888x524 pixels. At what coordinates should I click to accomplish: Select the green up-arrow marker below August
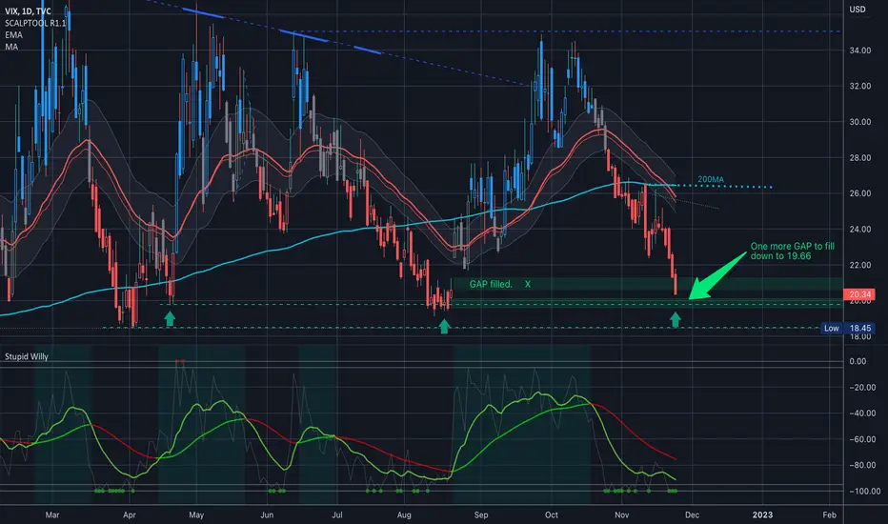[x=445, y=326]
